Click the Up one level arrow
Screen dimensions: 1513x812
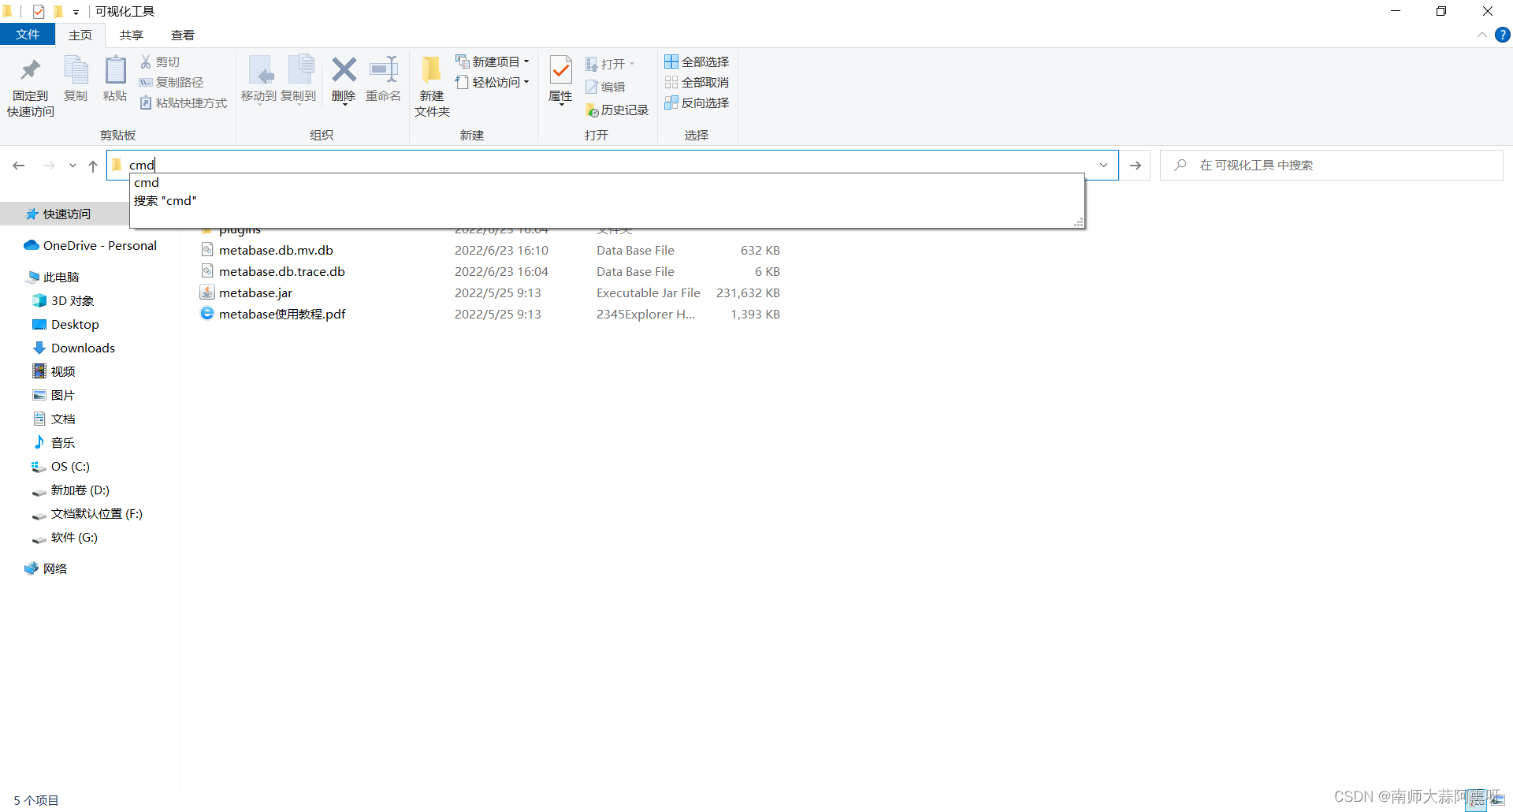pos(93,166)
